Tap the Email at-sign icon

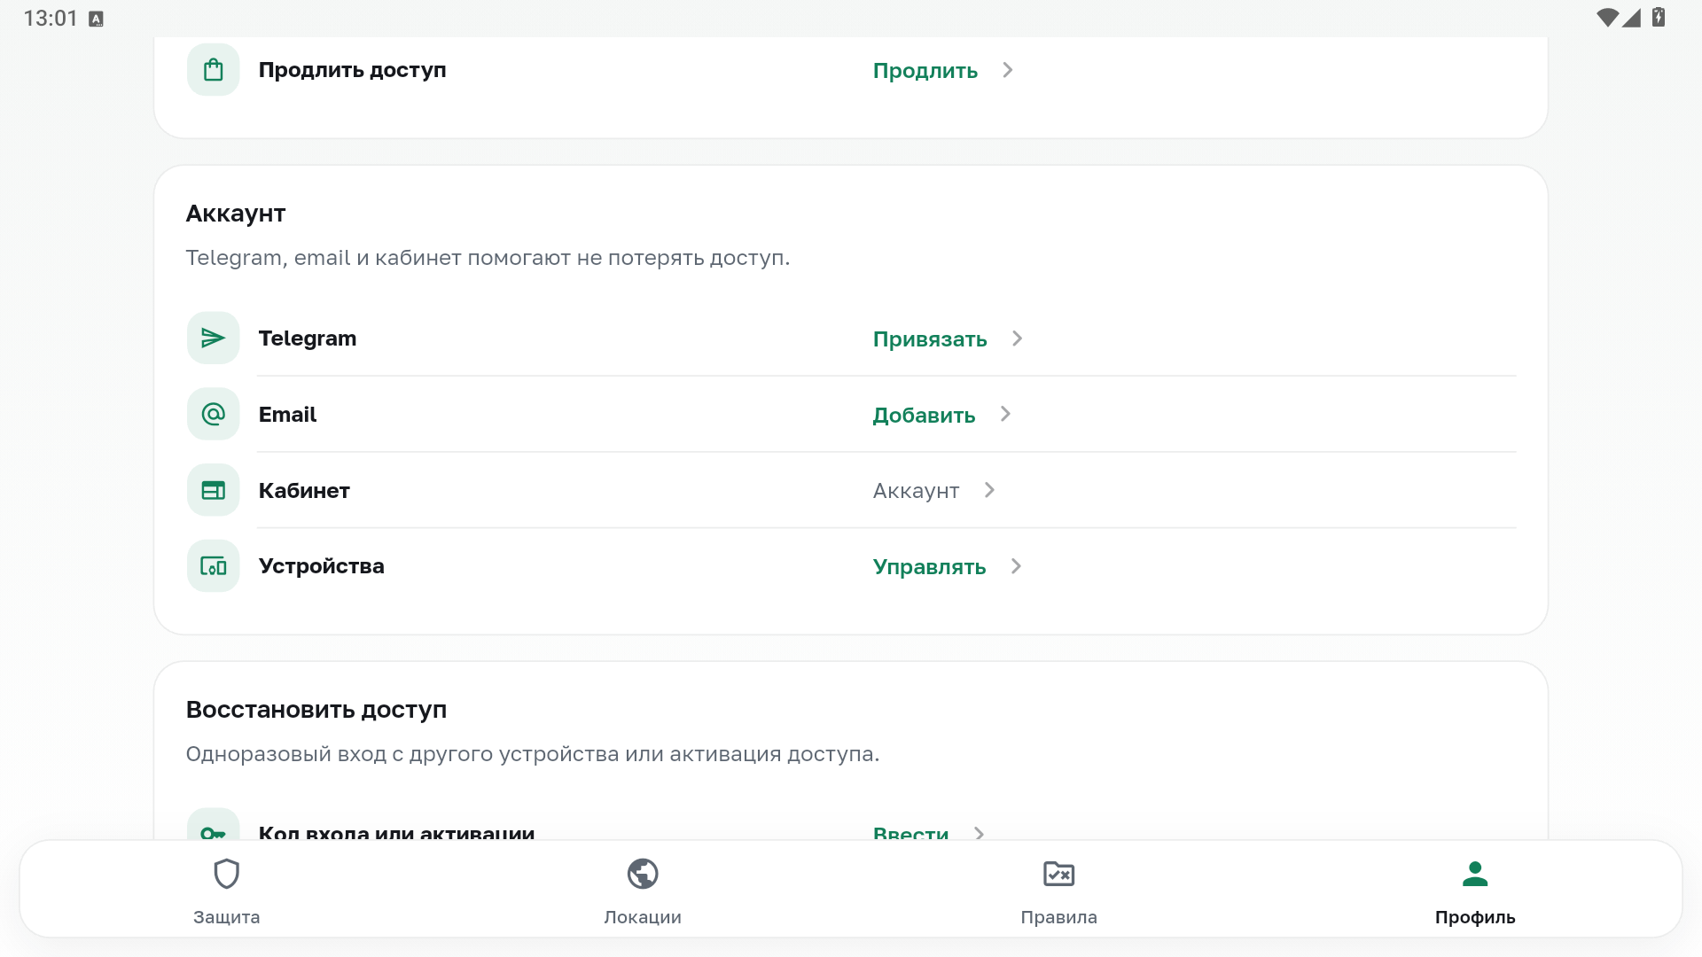214,414
